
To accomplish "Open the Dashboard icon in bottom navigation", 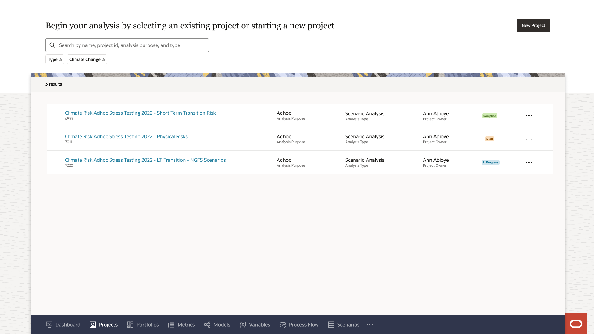I will click(x=49, y=324).
